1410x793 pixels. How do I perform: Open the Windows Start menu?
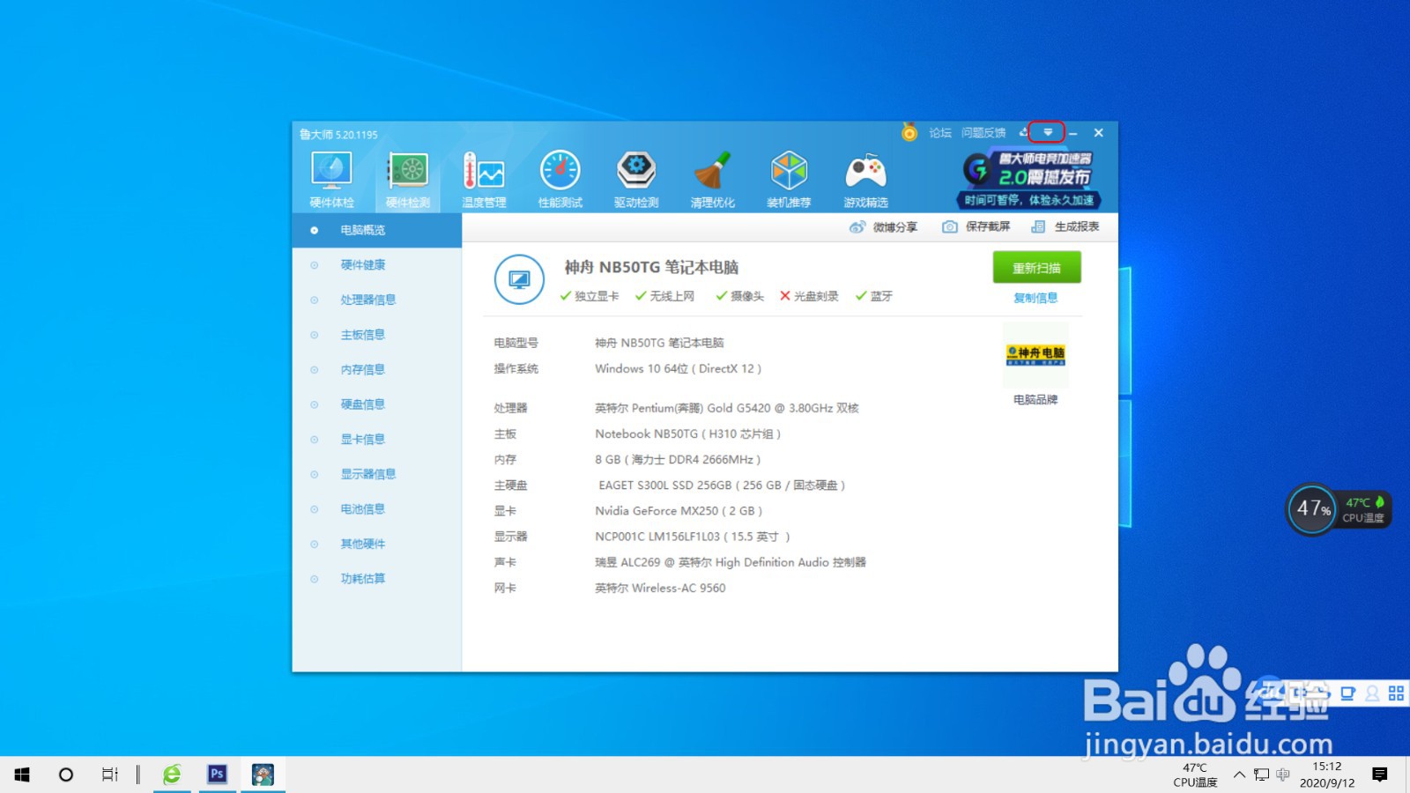[x=22, y=774]
